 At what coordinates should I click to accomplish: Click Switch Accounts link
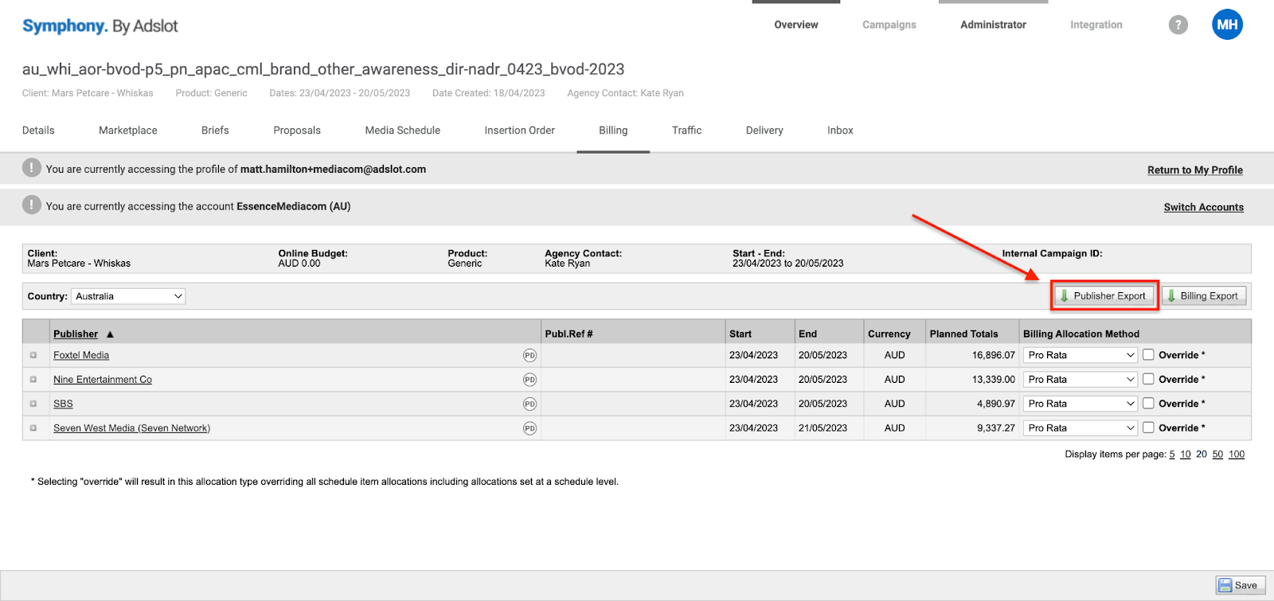[1203, 207]
